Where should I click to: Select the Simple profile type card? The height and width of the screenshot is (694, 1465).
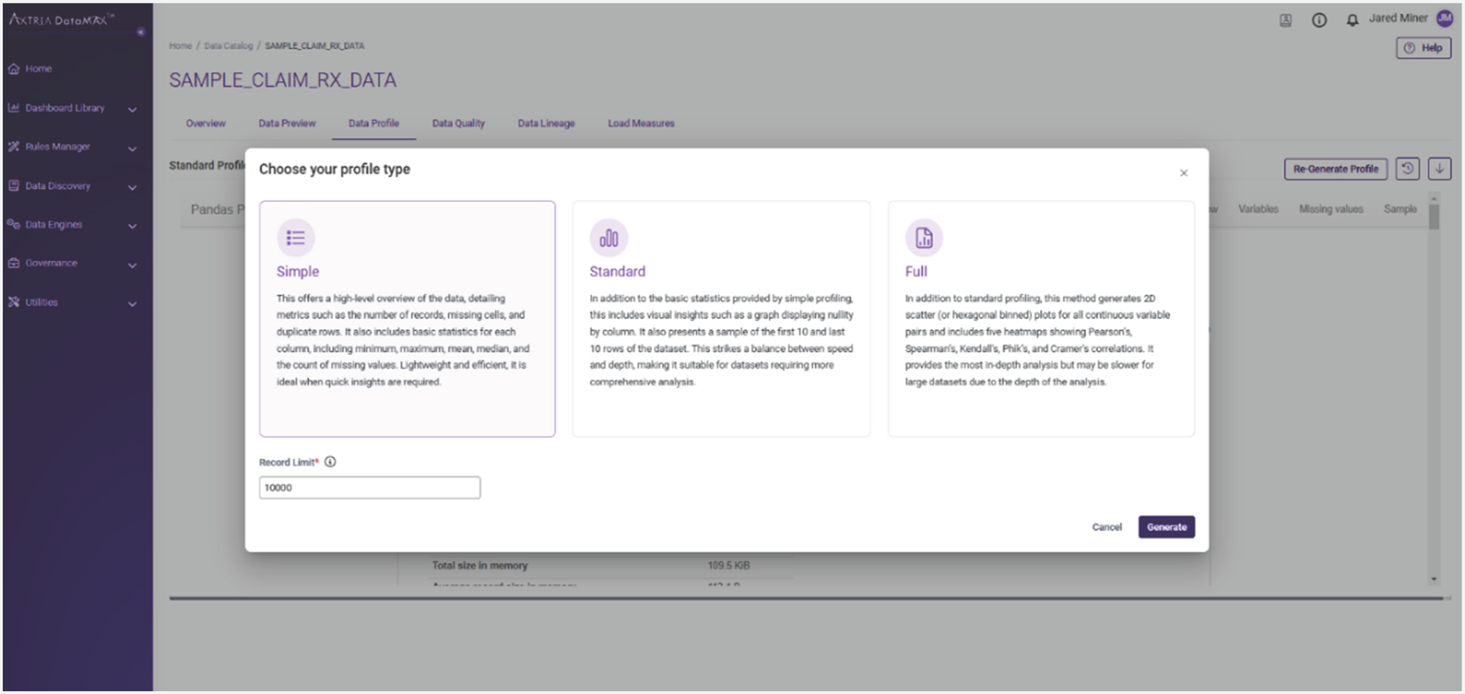click(x=407, y=318)
